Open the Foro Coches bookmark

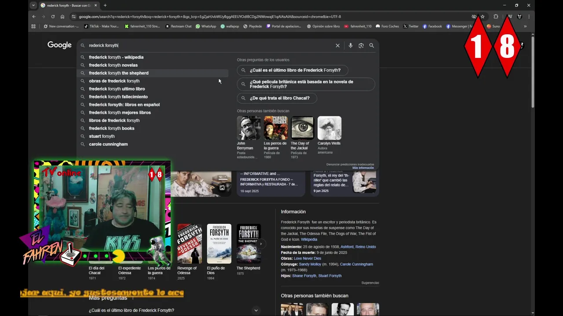click(x=387, y=26)
